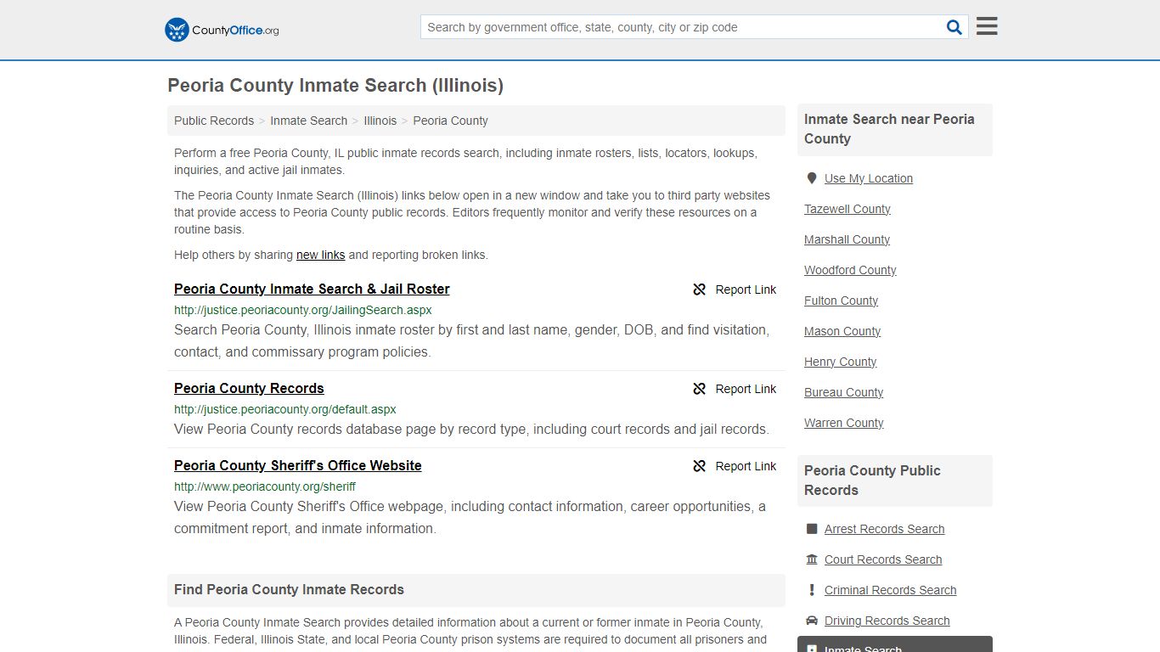The width and height of the screenshot is (1160, 652).
Task: Go to Public Records breadcrumb
Action: pos(214,121)
